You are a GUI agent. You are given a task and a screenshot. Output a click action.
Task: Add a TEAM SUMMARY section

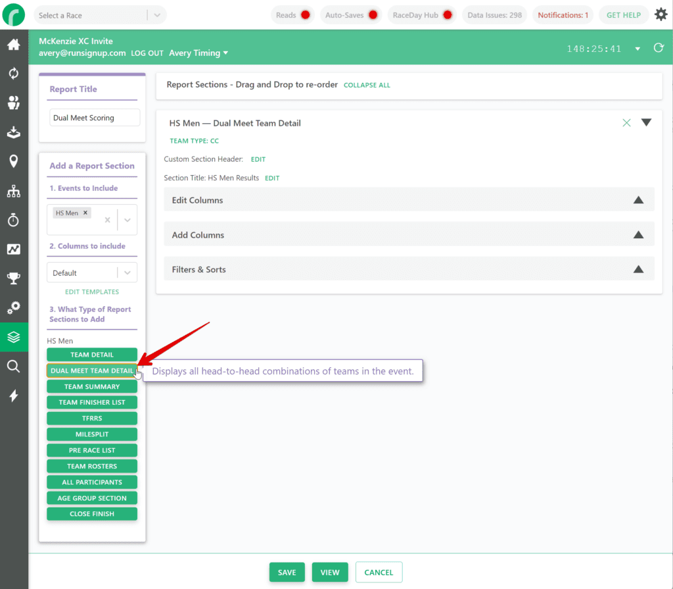92,386
